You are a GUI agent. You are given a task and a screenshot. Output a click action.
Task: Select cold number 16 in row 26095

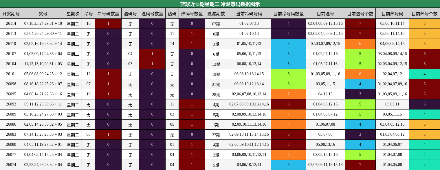[x=88, y=94]
